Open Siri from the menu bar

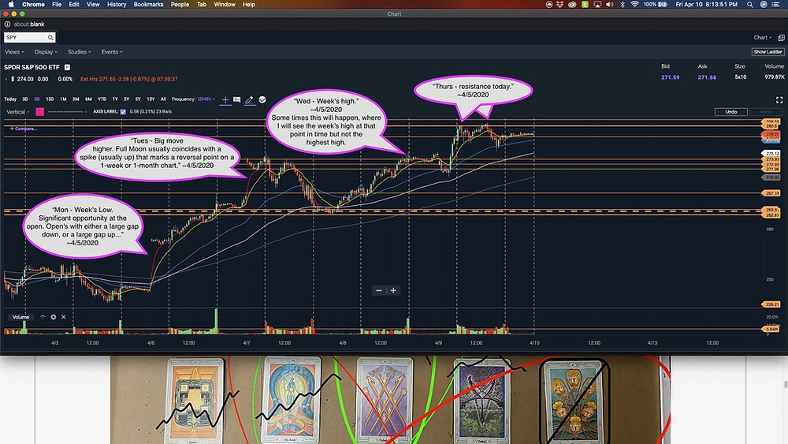tap(764, 4)
